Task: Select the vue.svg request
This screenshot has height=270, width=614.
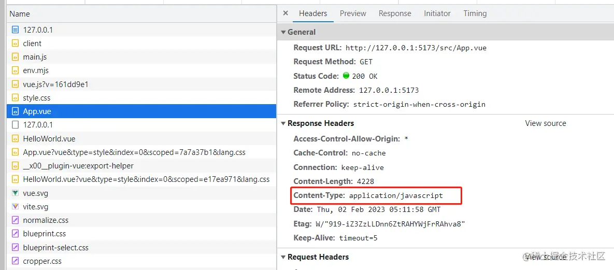Action: tap(141, 193)
